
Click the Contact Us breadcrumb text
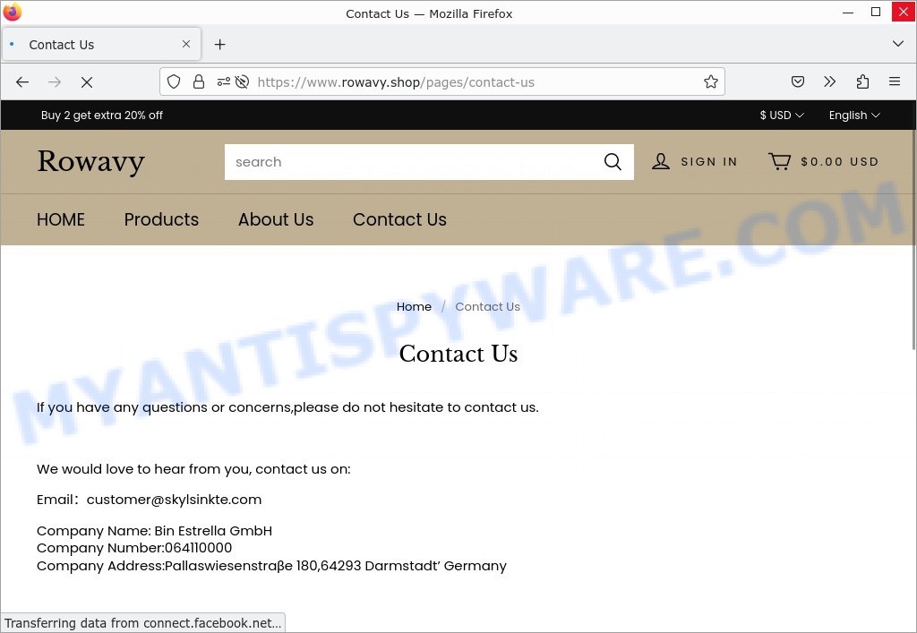[488, 307]
